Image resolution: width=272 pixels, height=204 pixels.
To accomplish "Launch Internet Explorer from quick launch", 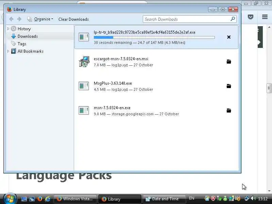I will point(48,199).
